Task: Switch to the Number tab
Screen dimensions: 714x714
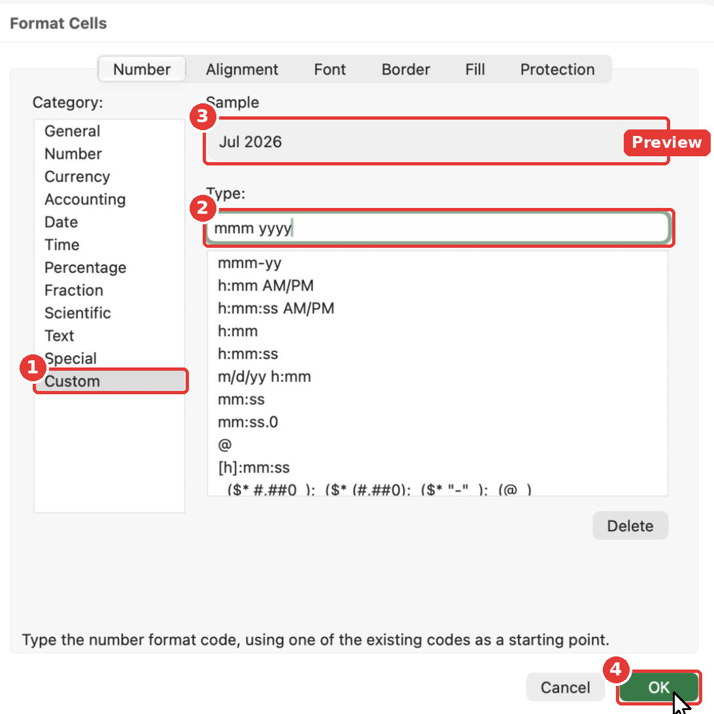Action: point(142,69)
